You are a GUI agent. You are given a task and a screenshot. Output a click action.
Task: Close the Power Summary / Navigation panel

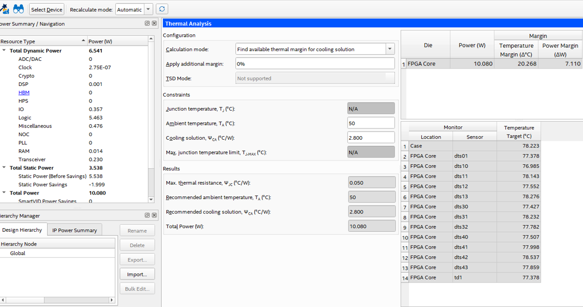click(154, 24)
